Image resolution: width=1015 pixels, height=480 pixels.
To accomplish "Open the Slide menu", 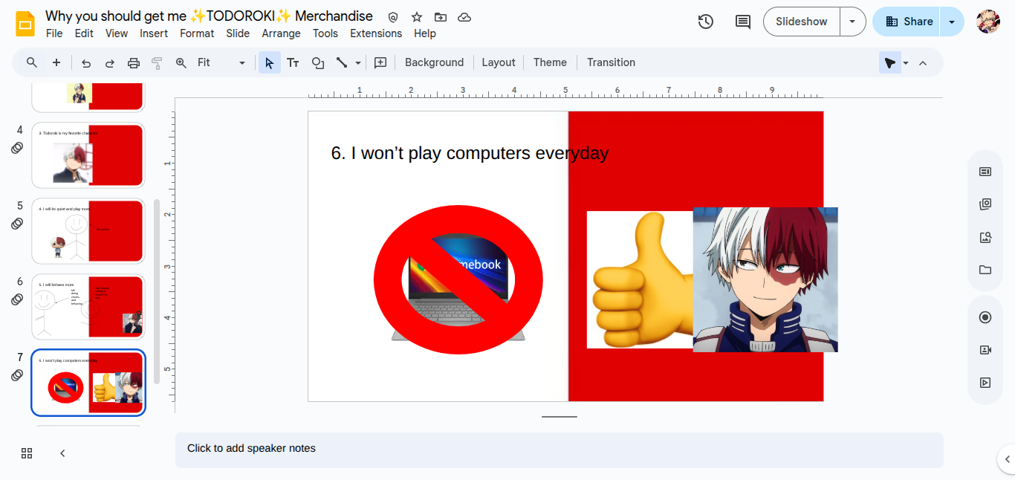I will click(238, 33).
